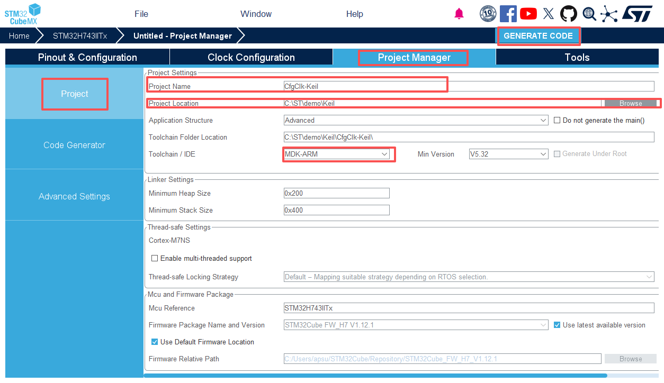664x383 pixels.
Task: Click the Linker Settings group title
Action: click(171, 179)
